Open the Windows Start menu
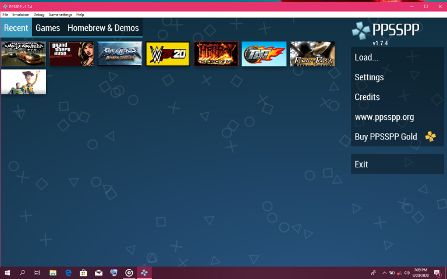 tap(8, 273)
